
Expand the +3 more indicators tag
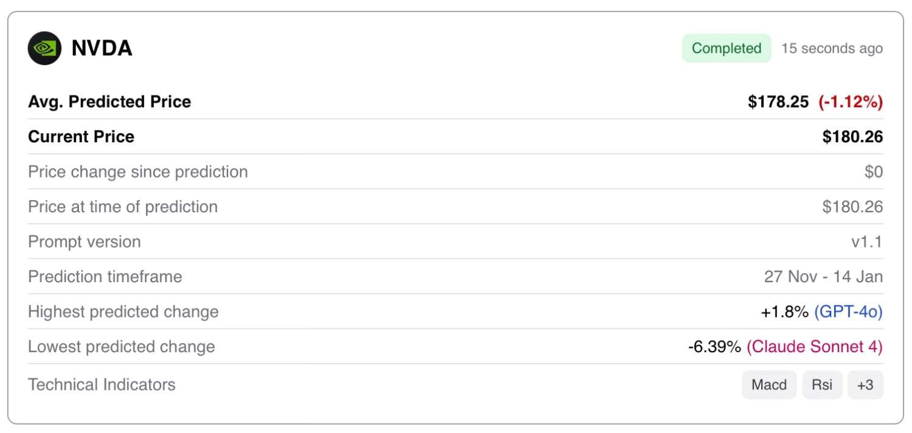coord(865,385)
